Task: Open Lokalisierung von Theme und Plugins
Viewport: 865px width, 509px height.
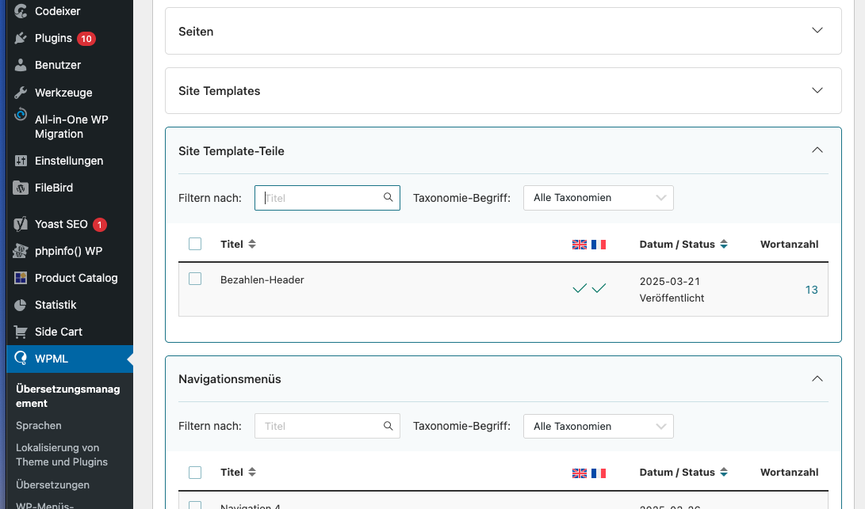Action: [x=62, y=455]
